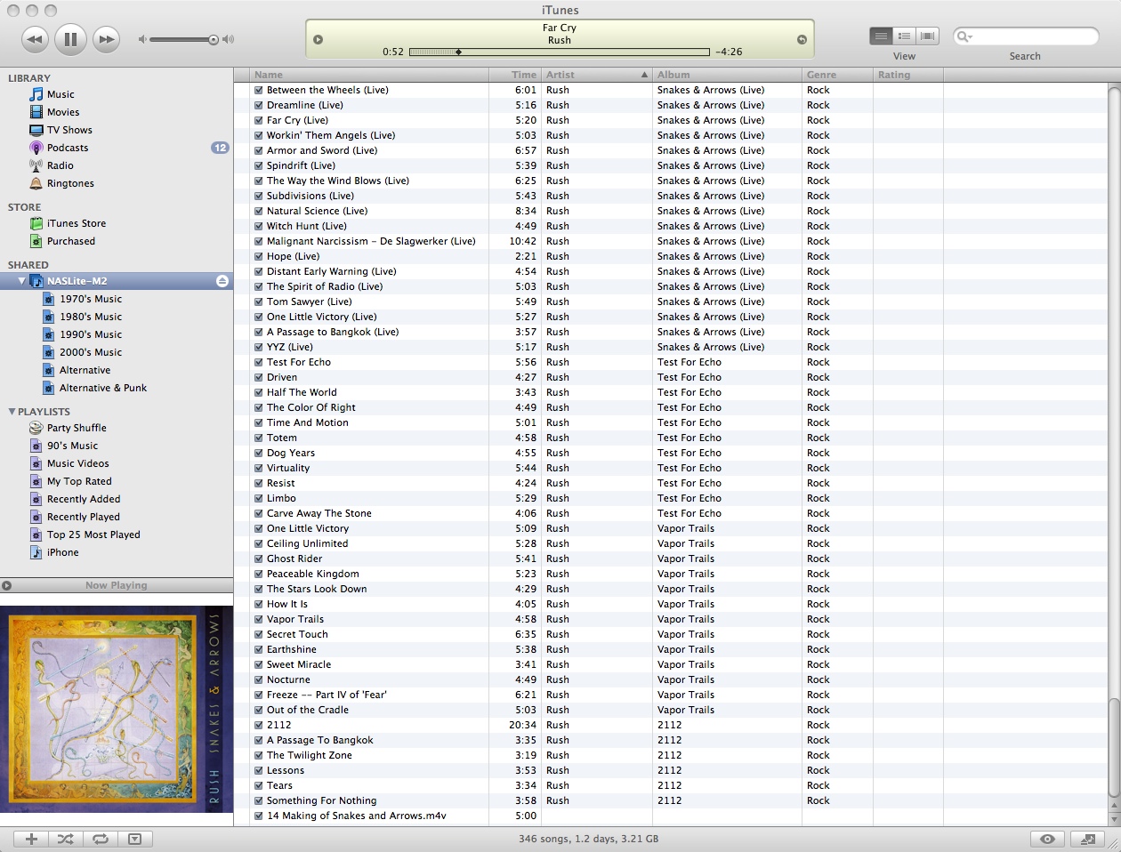The height and width of the screenshot is (852, 1121).
Task: Skip to the next track
Action: point(106,39)
